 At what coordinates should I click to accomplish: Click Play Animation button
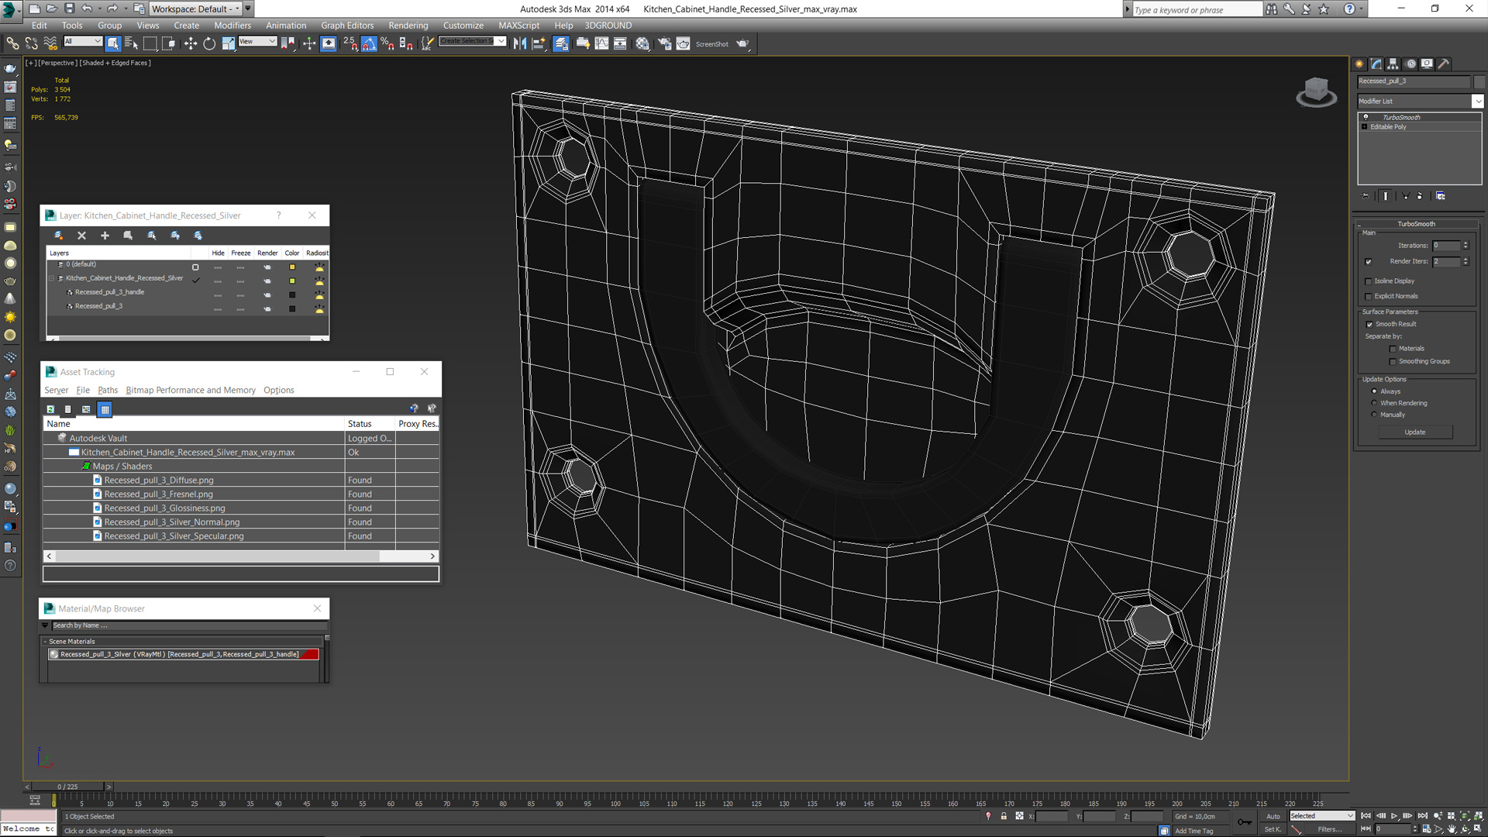tap(1394, 816)
